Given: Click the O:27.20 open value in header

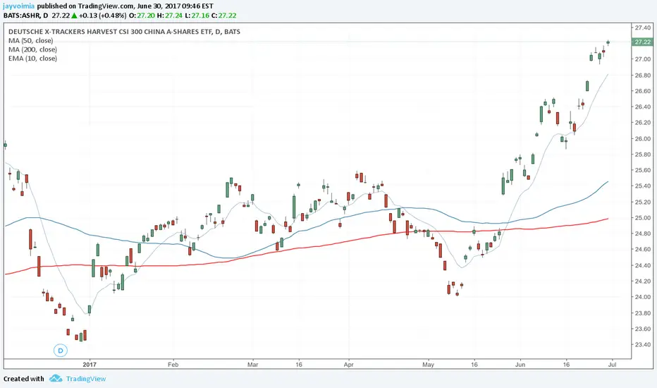Looking at the screenshot, I should (x=142, y=16).
